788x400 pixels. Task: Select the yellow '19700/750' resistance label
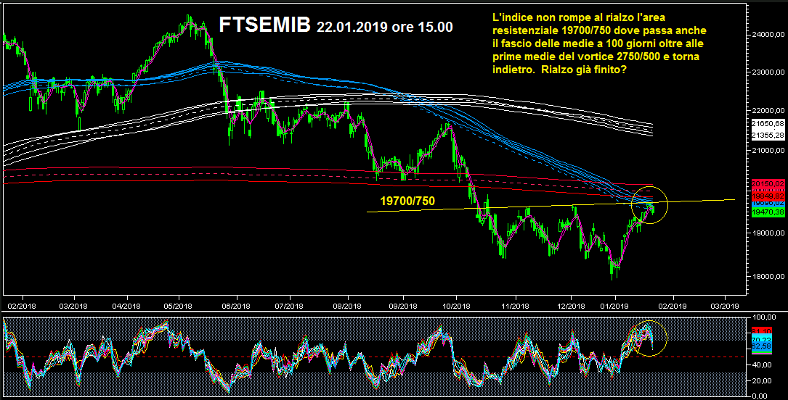click(x=407, y=201)
